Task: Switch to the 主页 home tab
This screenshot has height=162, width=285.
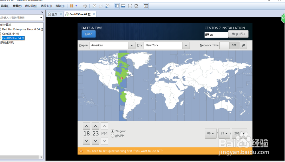Action: click(54, 14)
